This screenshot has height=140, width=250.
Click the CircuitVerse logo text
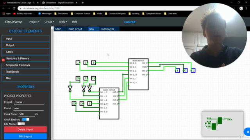coord(13,22)
